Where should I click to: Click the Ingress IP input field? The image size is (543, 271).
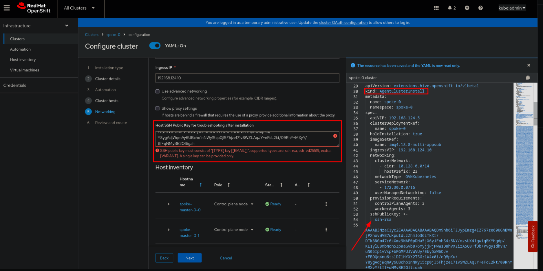[247, 78]
